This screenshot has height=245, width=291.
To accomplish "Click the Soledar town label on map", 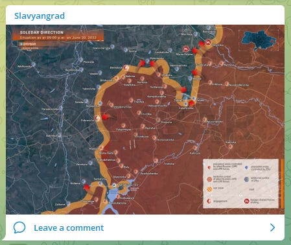I will pyautogui.click(x=79, y=102).
